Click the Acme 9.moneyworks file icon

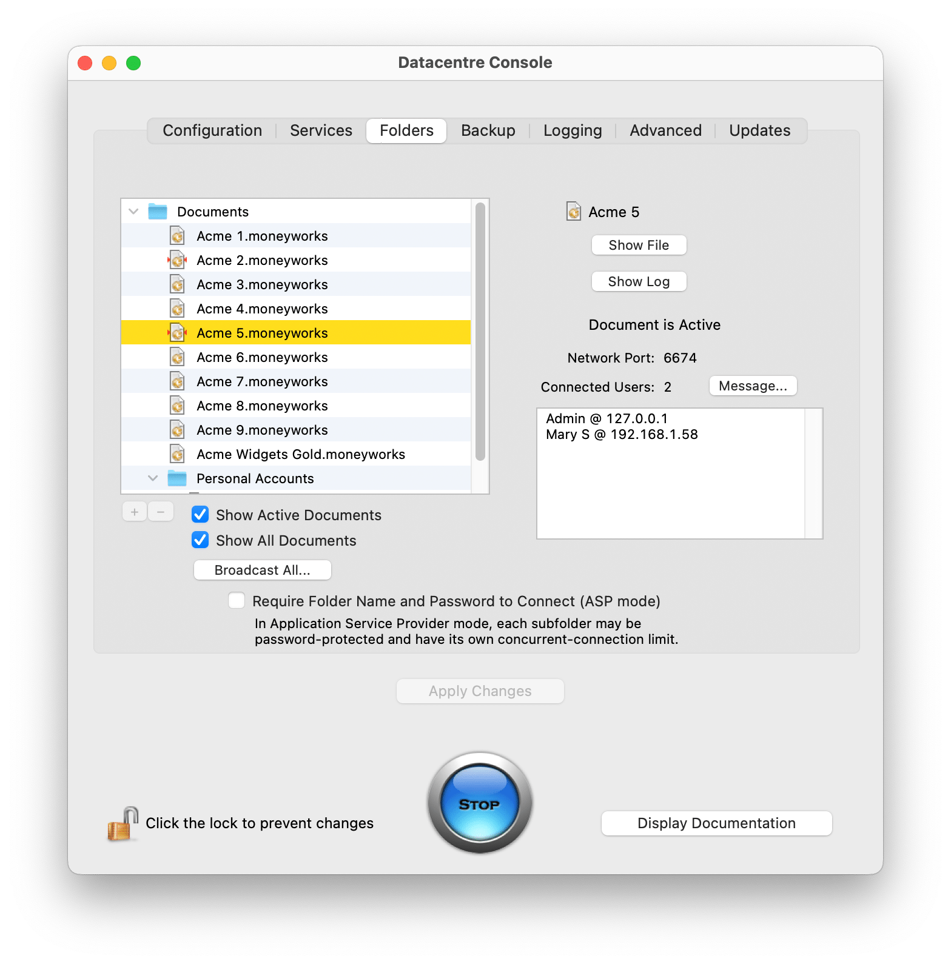[177, 429]
